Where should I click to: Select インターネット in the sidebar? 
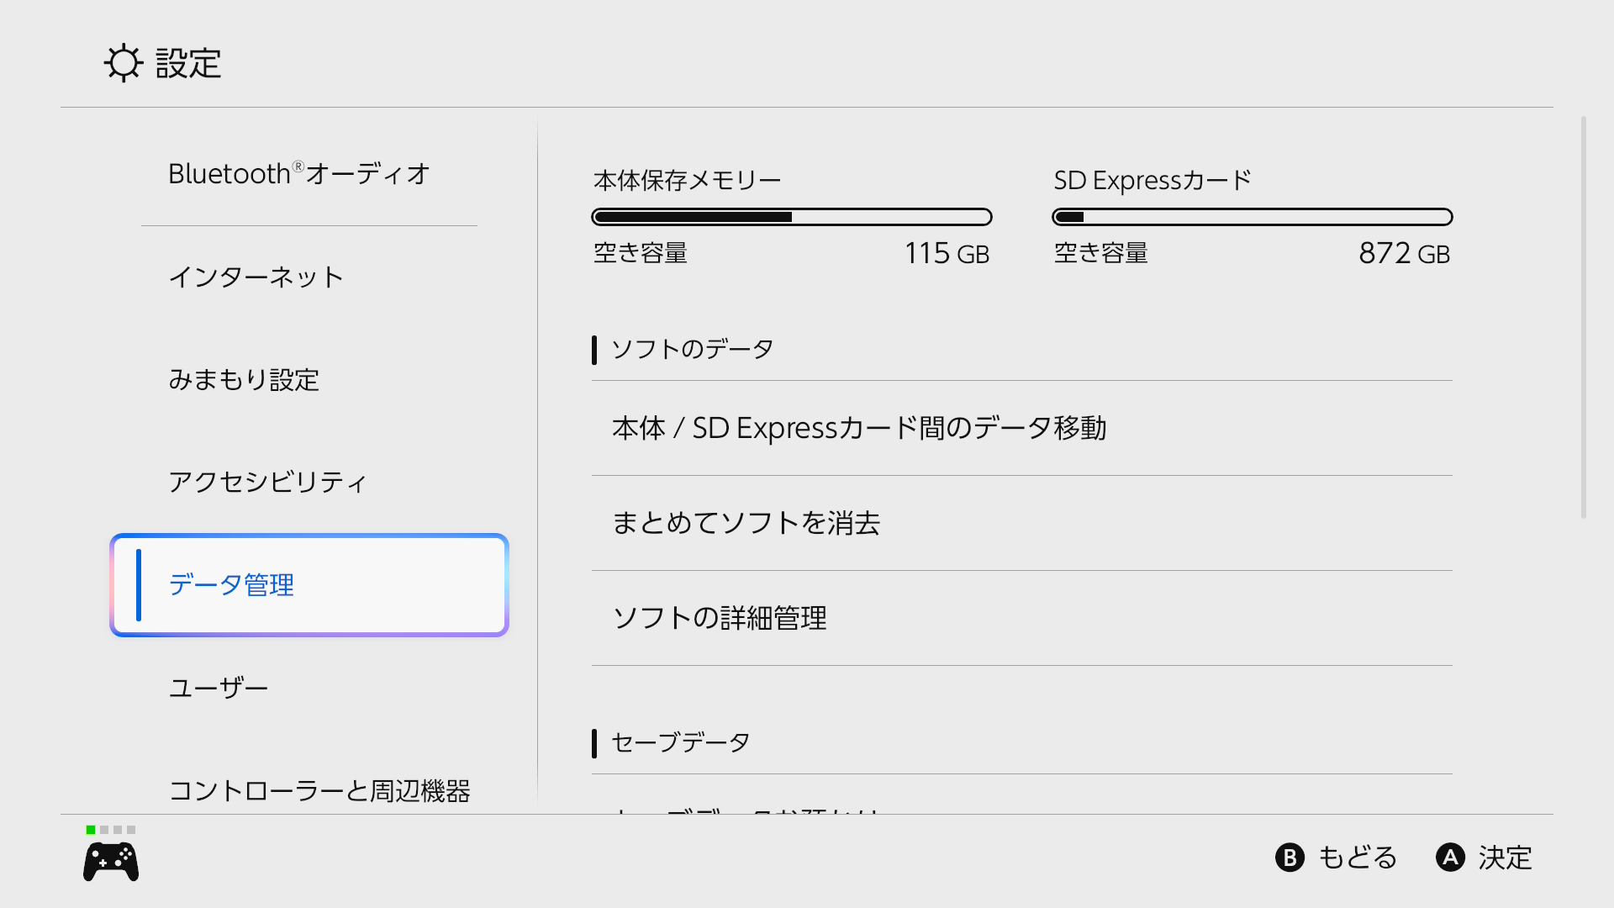256,277
